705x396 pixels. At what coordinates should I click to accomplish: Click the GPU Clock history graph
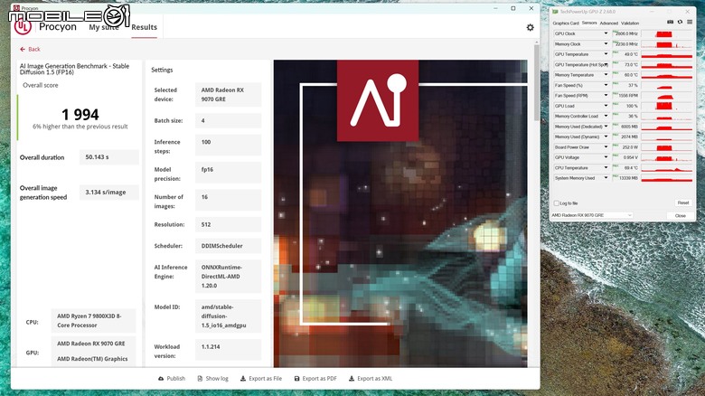click(666, 33)
